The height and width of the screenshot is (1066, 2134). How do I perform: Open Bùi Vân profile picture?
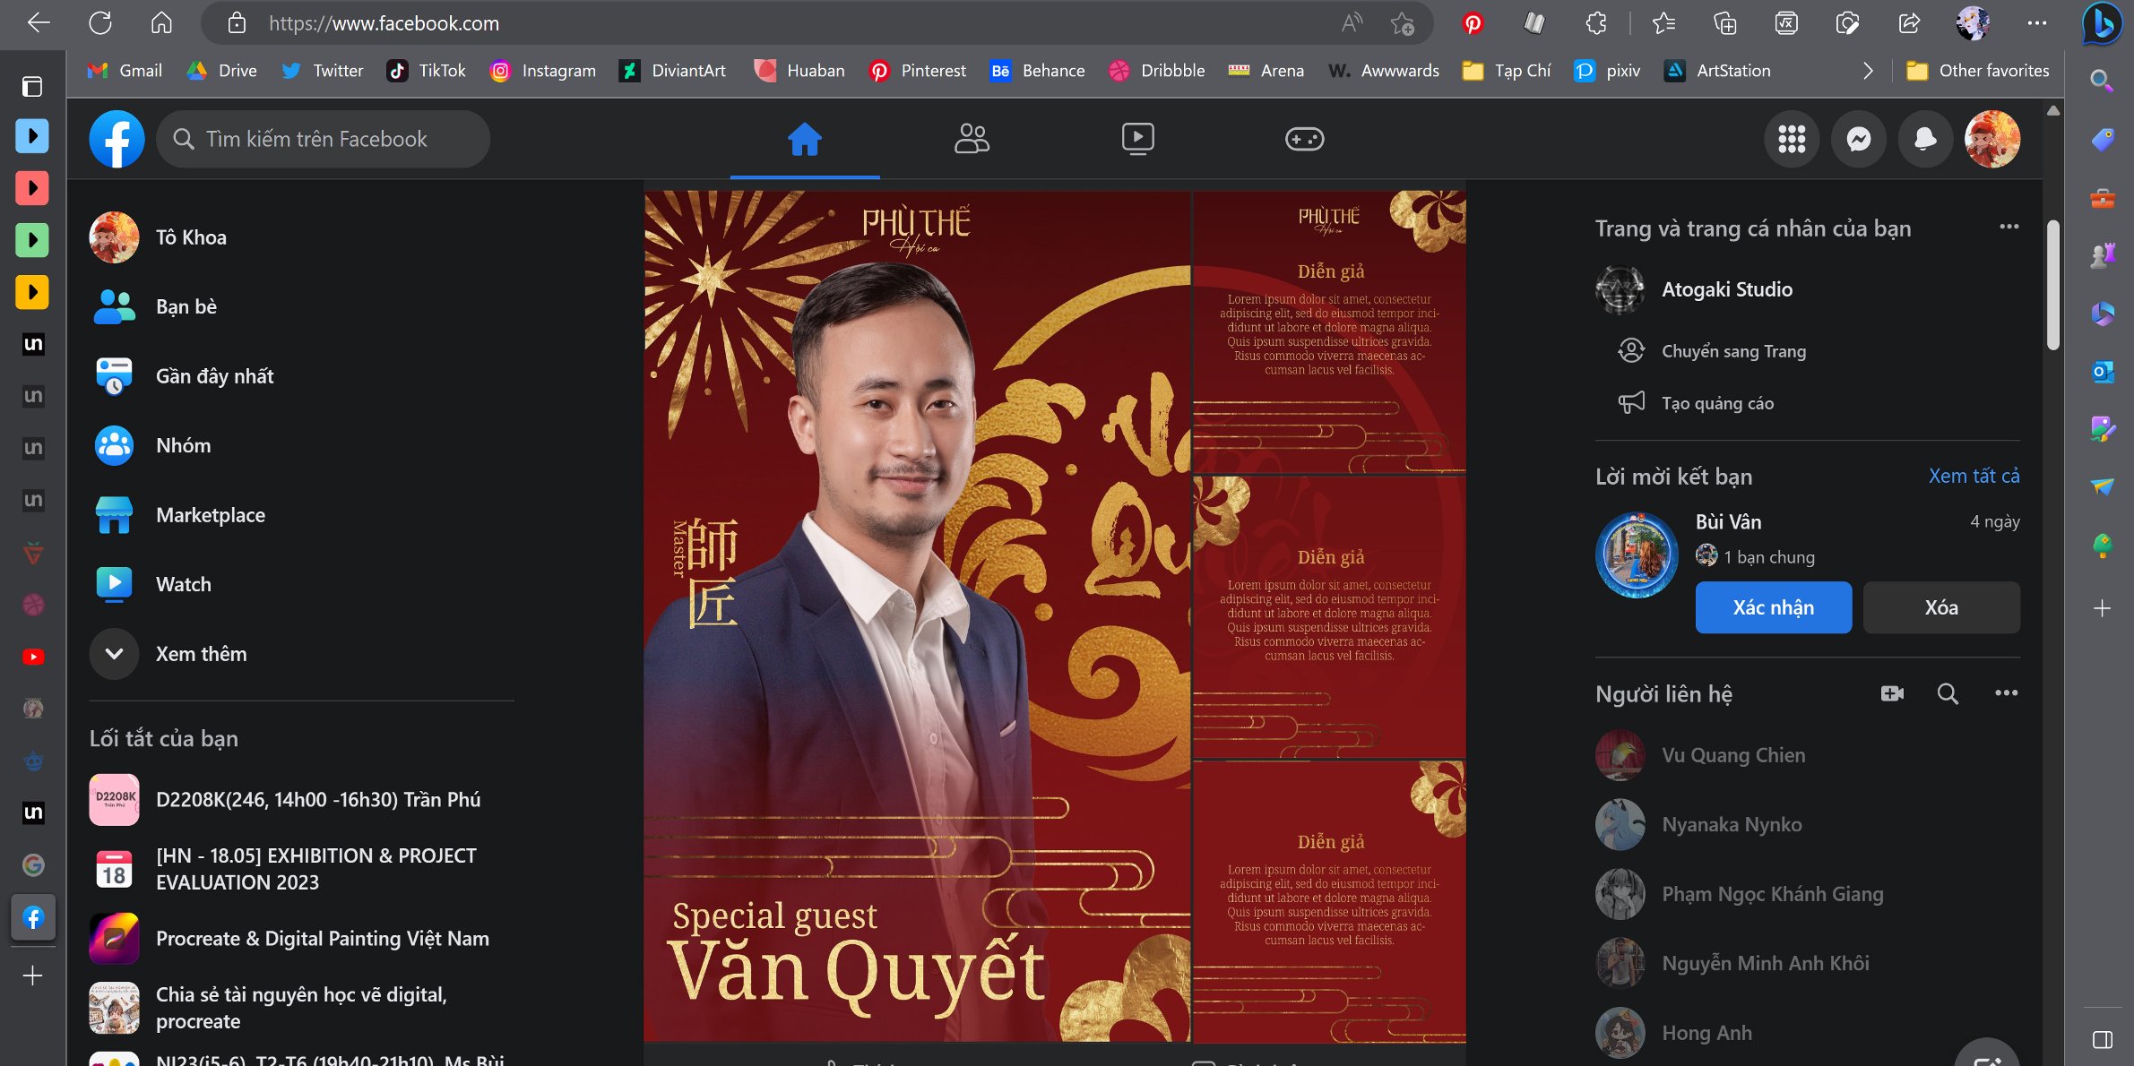point(1637,554)
